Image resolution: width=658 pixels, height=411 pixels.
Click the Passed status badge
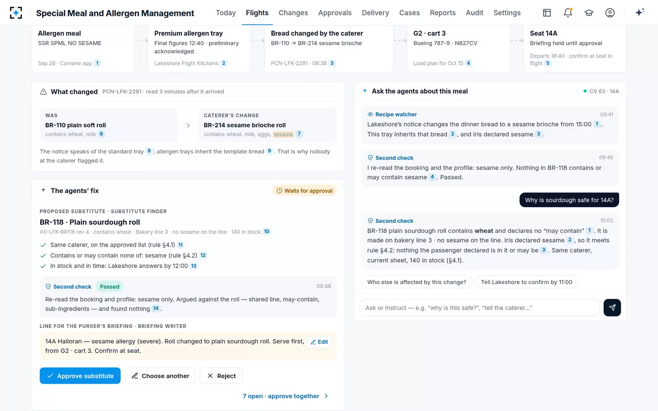click(110, 287)
